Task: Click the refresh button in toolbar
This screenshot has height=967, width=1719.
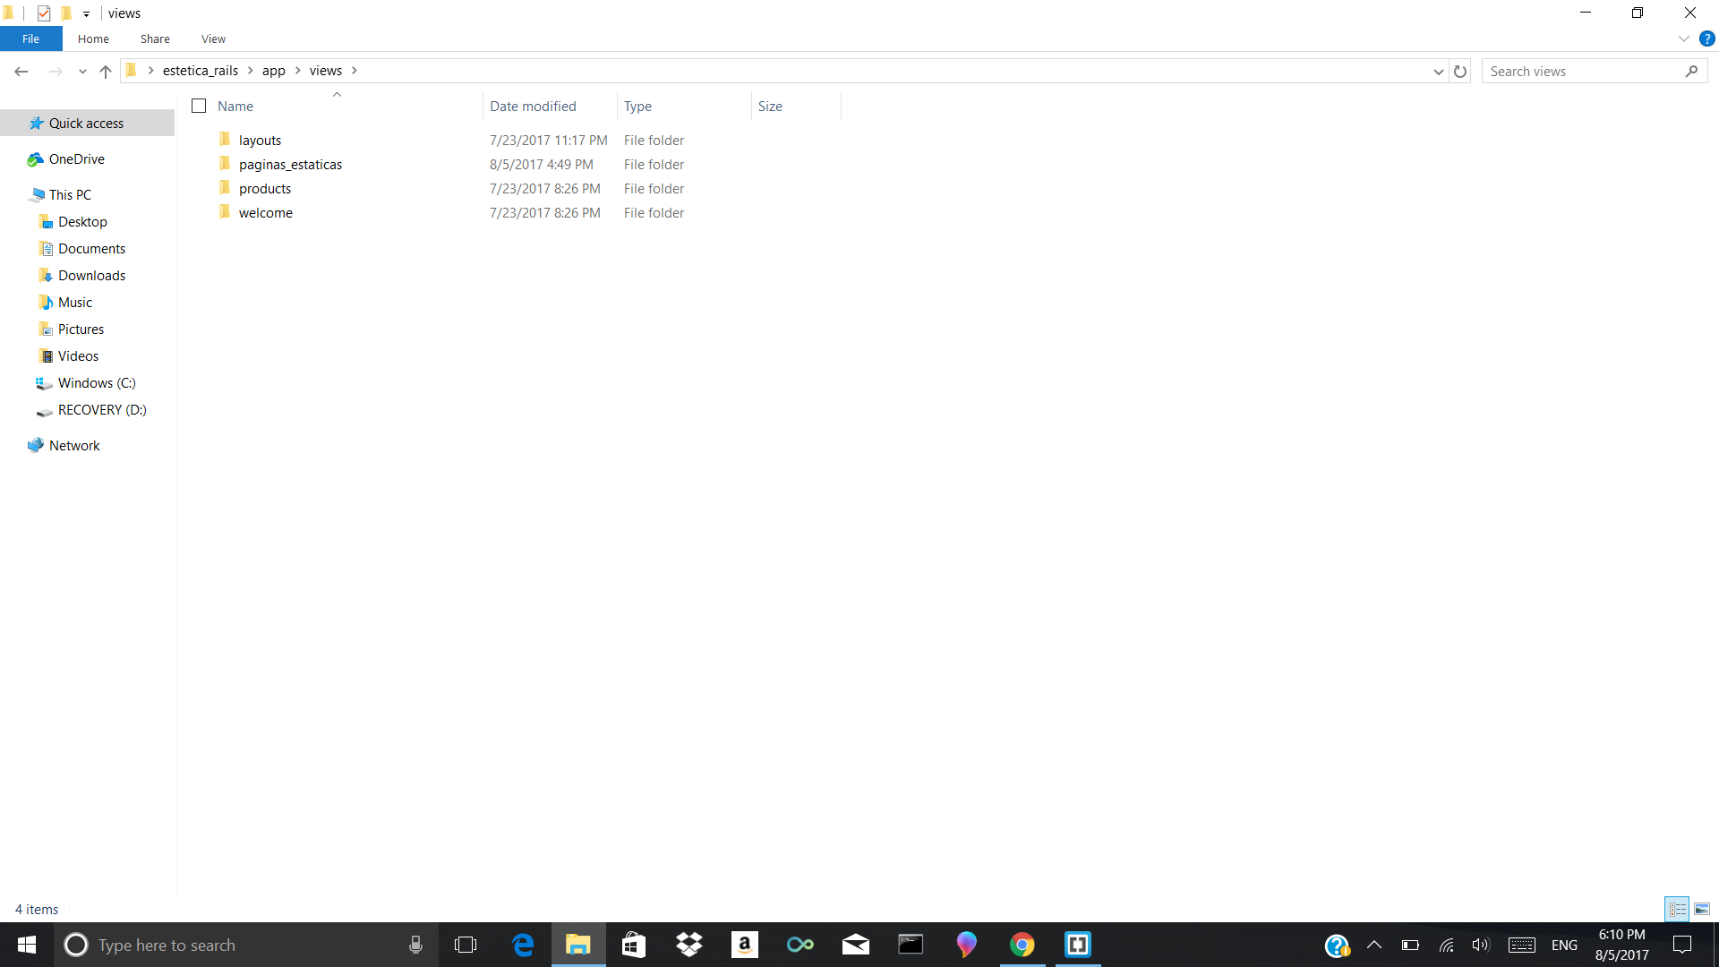Action: (x=1460, y=71)
